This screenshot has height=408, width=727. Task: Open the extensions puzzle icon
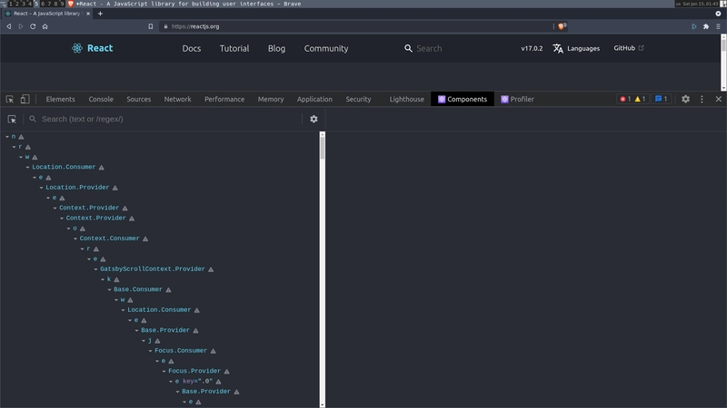[x=706, y=26]
